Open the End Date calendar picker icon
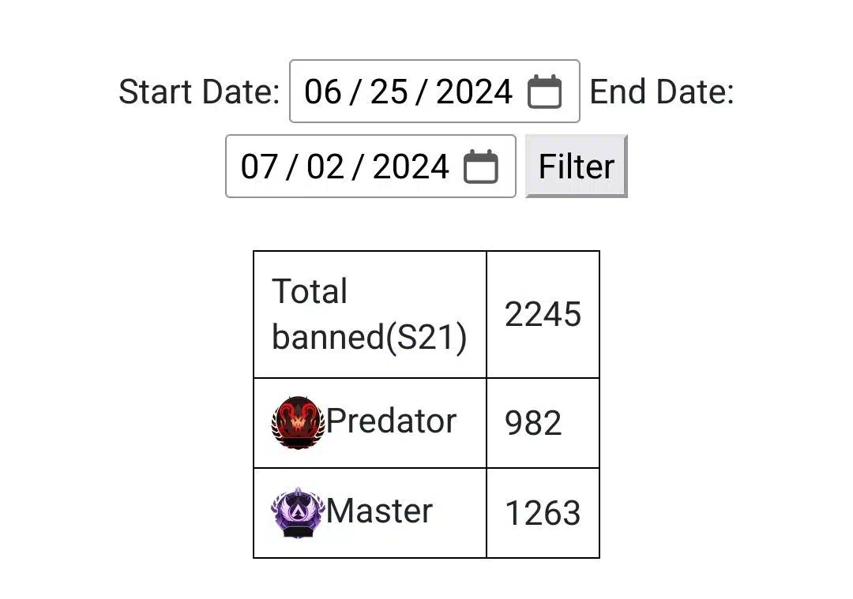 [x=480, y=167]
